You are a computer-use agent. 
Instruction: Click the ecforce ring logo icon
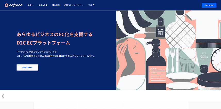(x=6, y=5)
